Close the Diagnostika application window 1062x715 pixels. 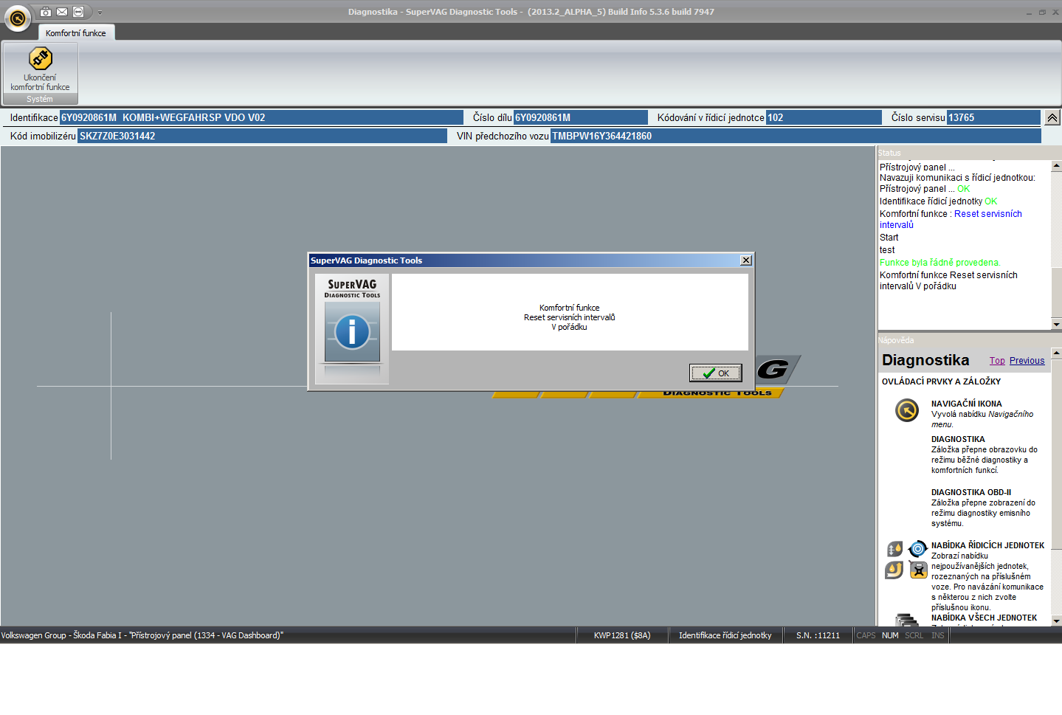point(1055,13)
